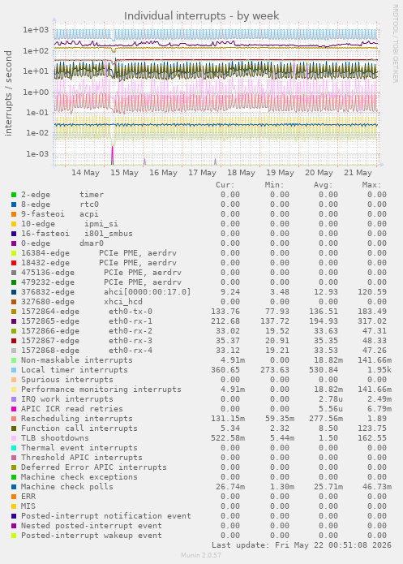Click the Last update timestamp text
The width and height of the screenshot is (403, 564).
[x=302, y=545]
